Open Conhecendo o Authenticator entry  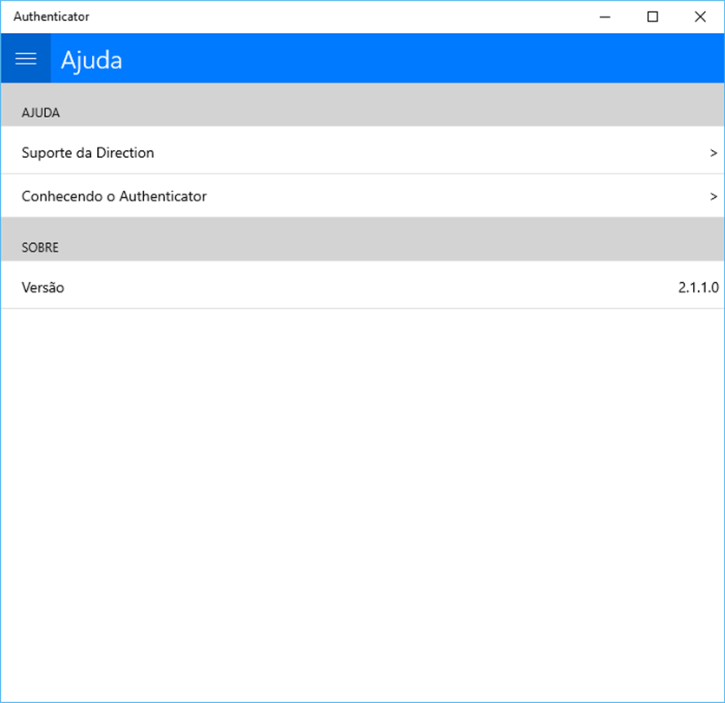[362, 196]
